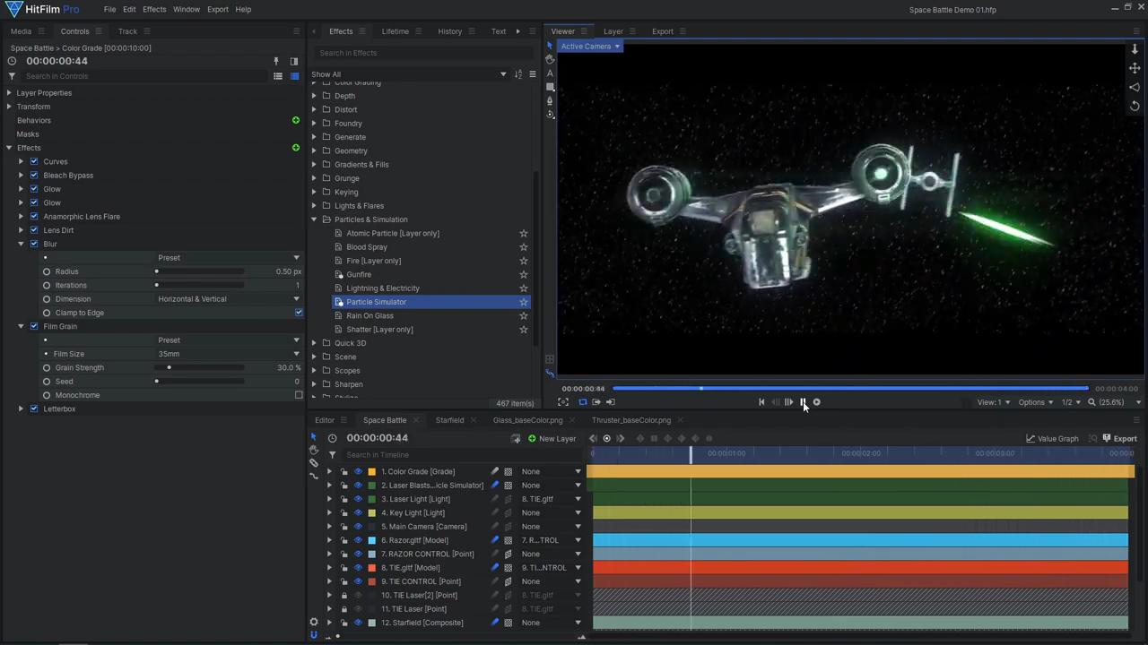
Task: Click the pin icon in Controls panel
Action: point(276,61)
